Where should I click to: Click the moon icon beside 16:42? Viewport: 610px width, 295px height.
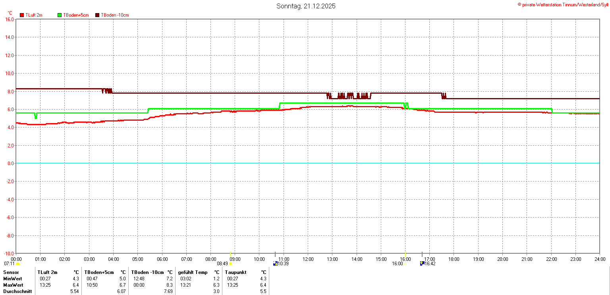pos(422,263)
